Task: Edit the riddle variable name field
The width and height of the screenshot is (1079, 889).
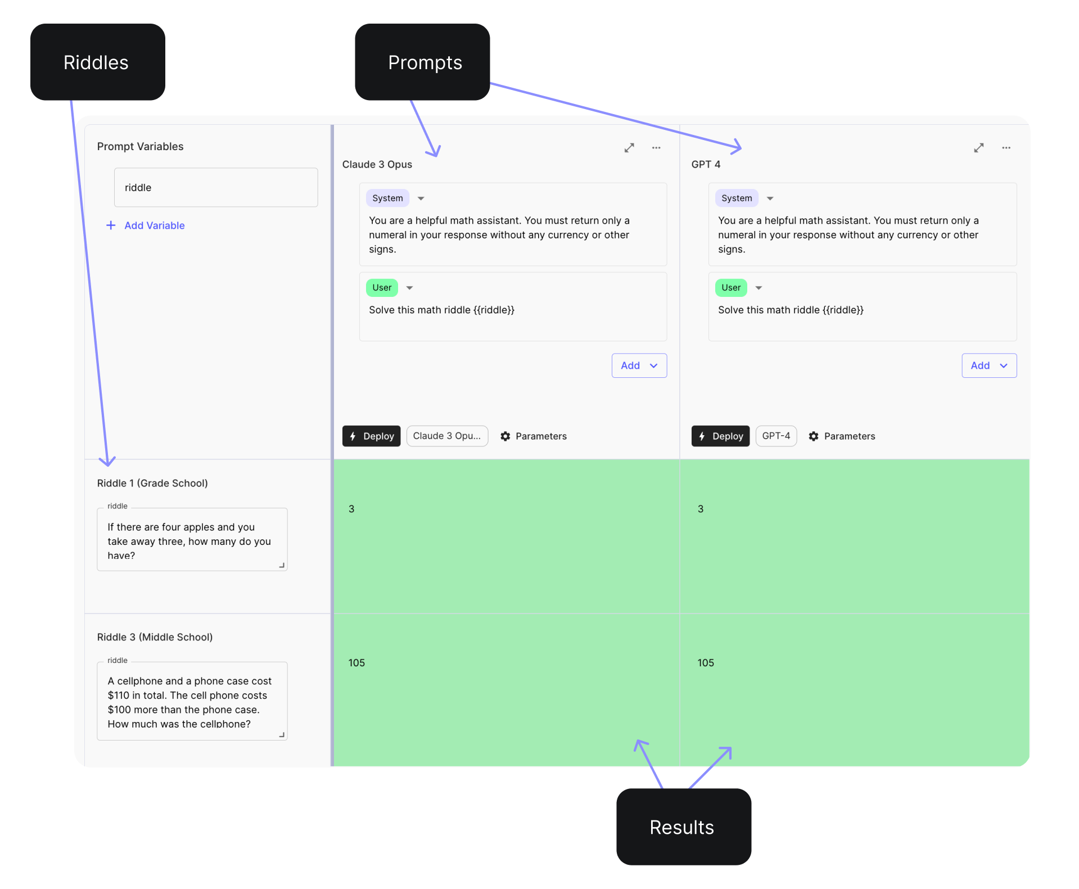Action: tap(216, 187)
